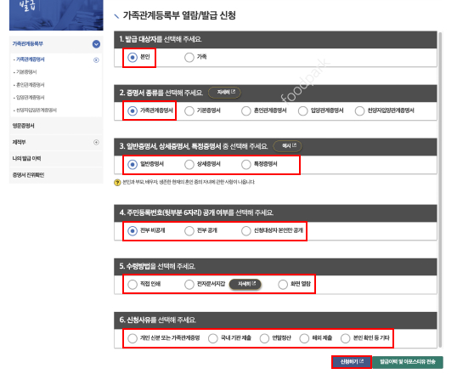Expand the 제적부 sidebar plus icon

tap(96, 142)
